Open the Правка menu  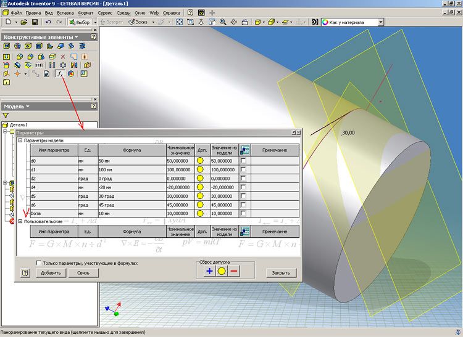[33, 13]
